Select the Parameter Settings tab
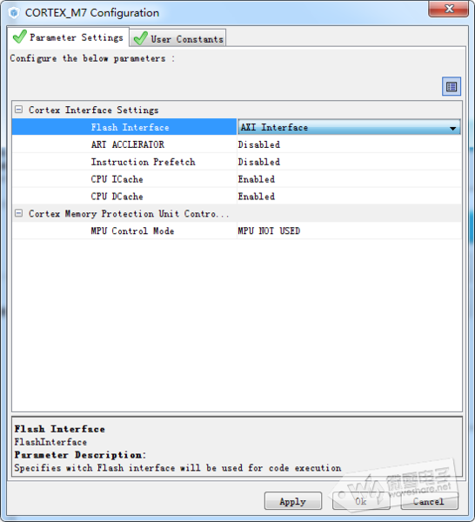Screen dimensions: 475x522 [68, 37]
